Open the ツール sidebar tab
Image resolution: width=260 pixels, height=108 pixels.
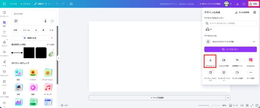4,63
